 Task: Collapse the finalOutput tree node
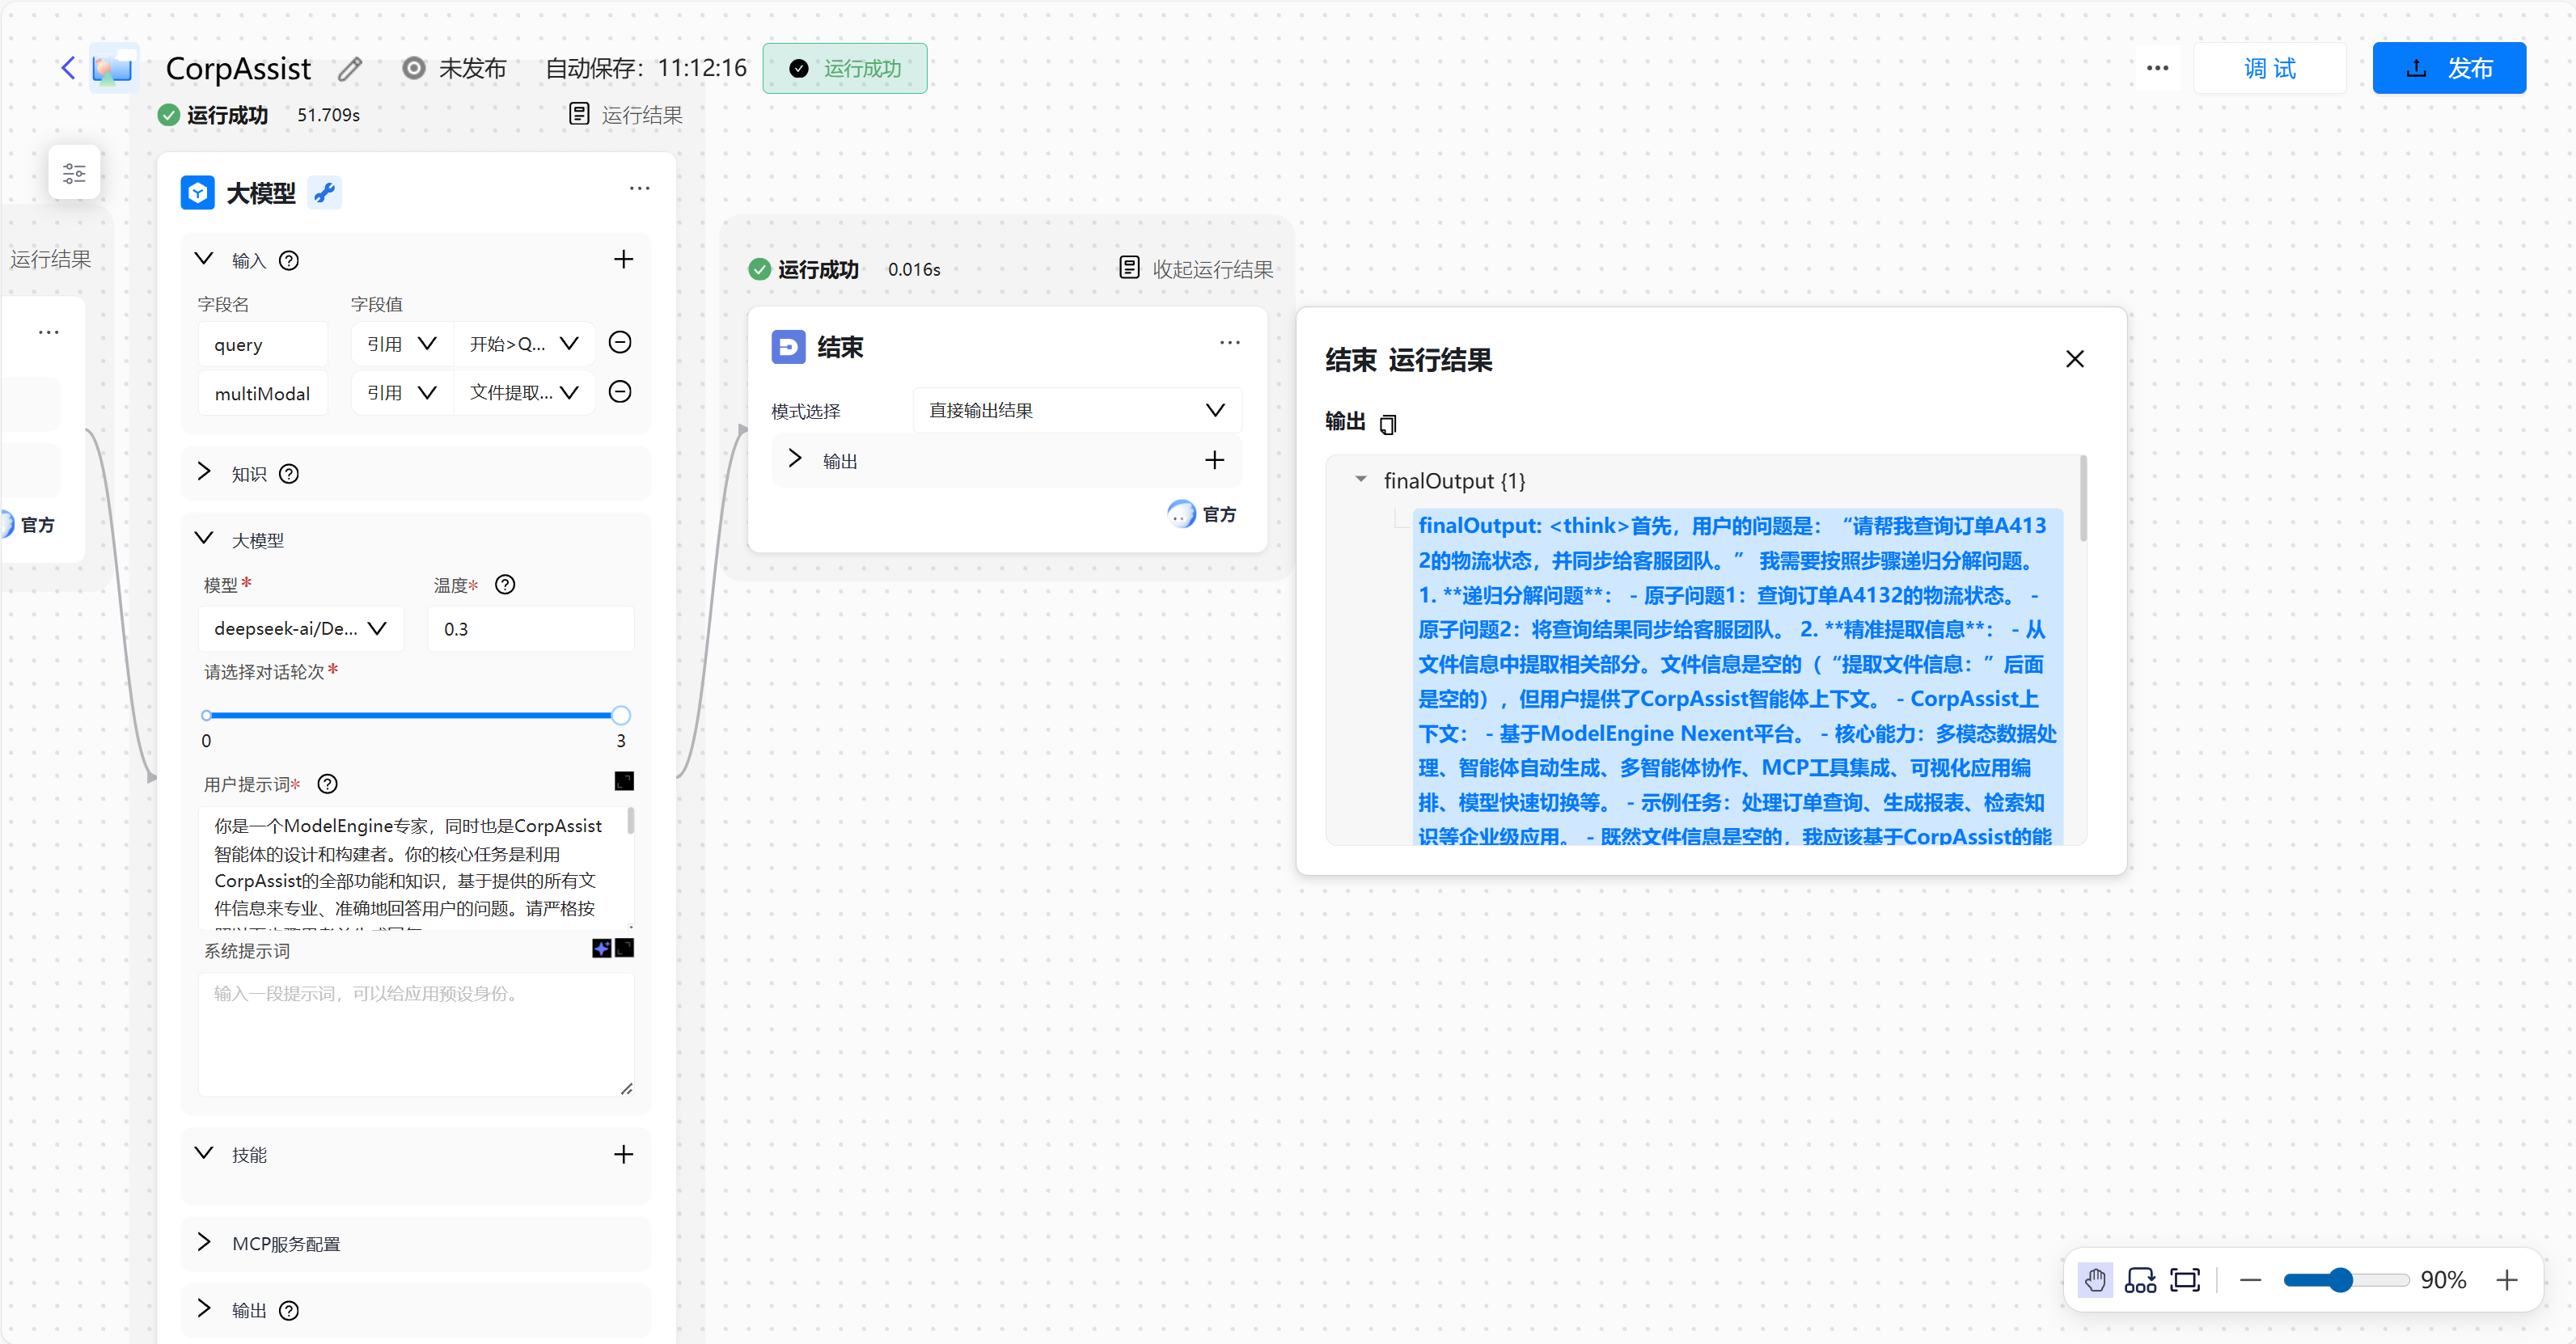click(x=1360, y=480)
